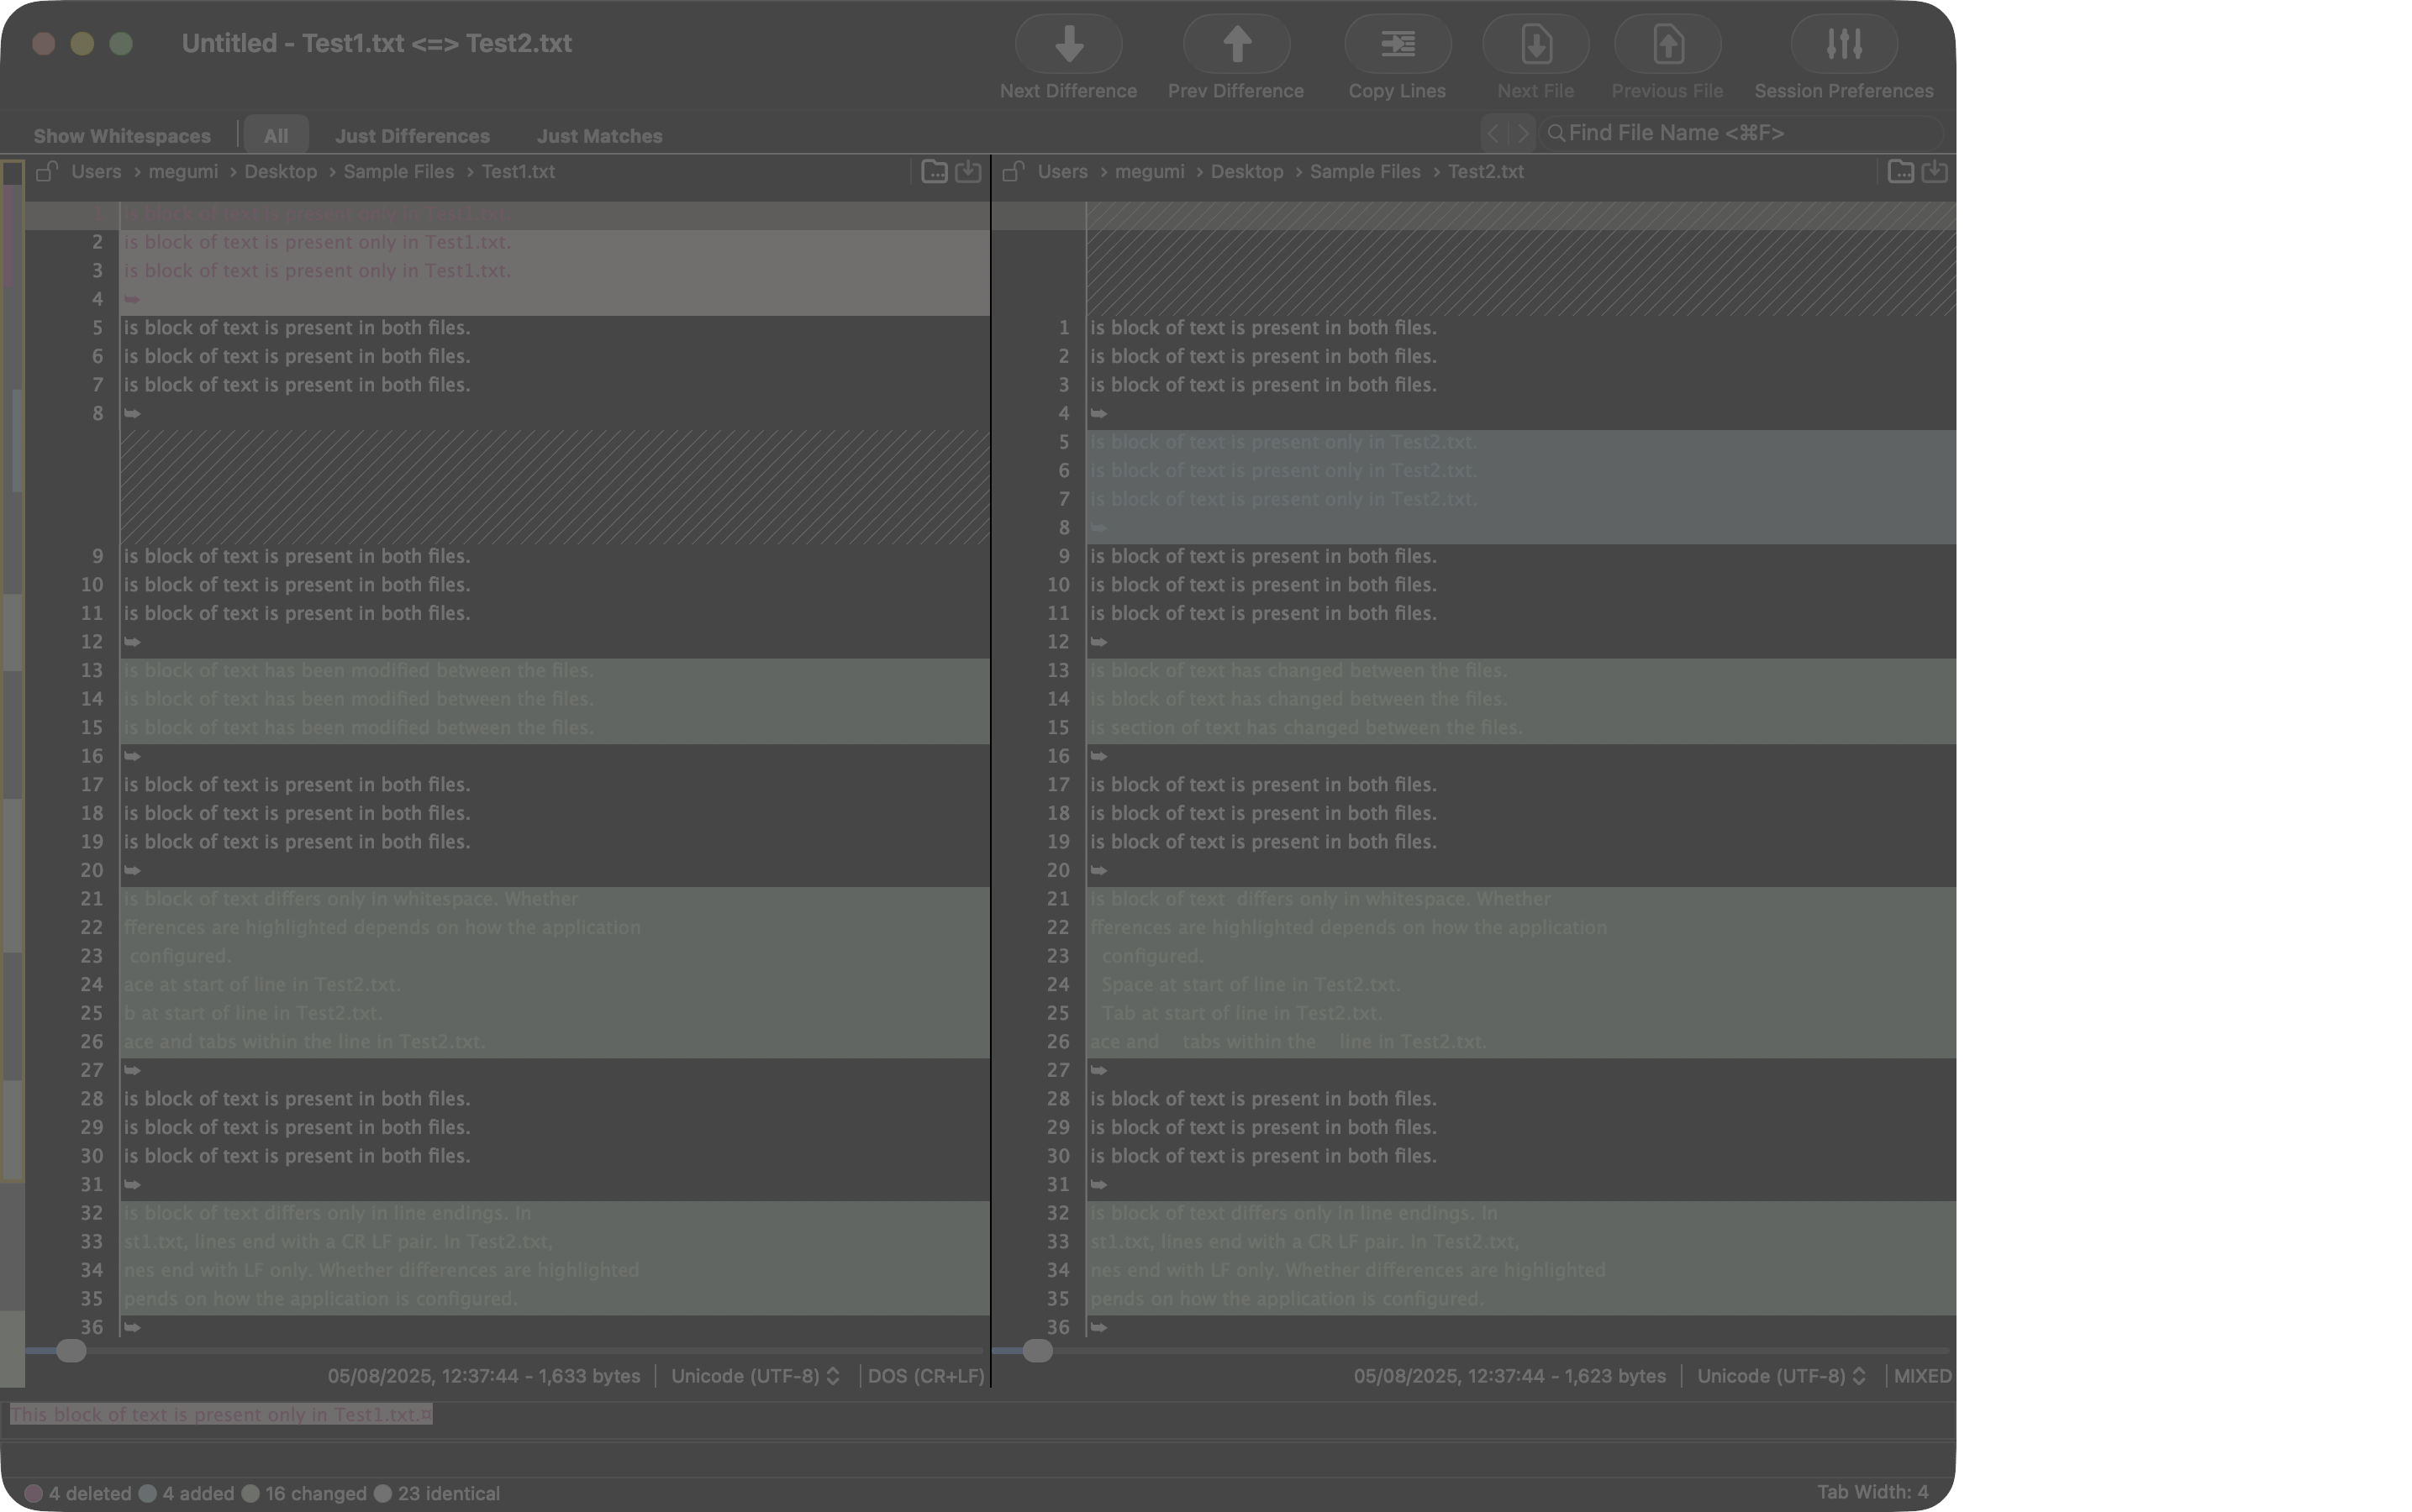
Task: Select line 22 in the Test1.txt pane
Action: coord(556,927)
